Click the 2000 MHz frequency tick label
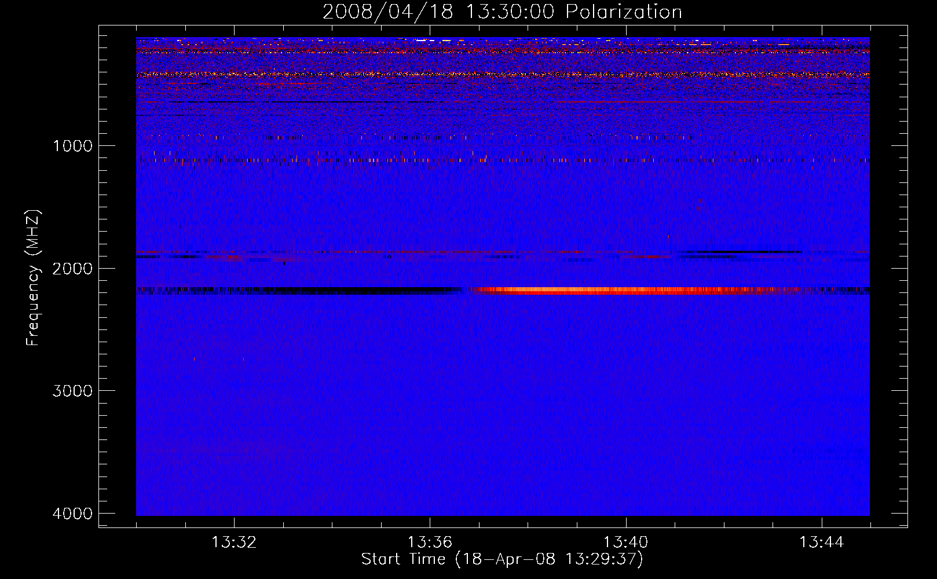 (72, 269)
